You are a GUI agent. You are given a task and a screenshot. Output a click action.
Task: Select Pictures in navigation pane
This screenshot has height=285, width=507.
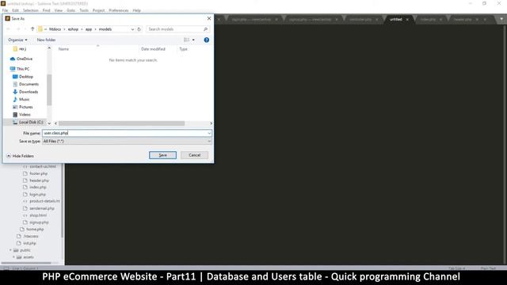point(23,107)
